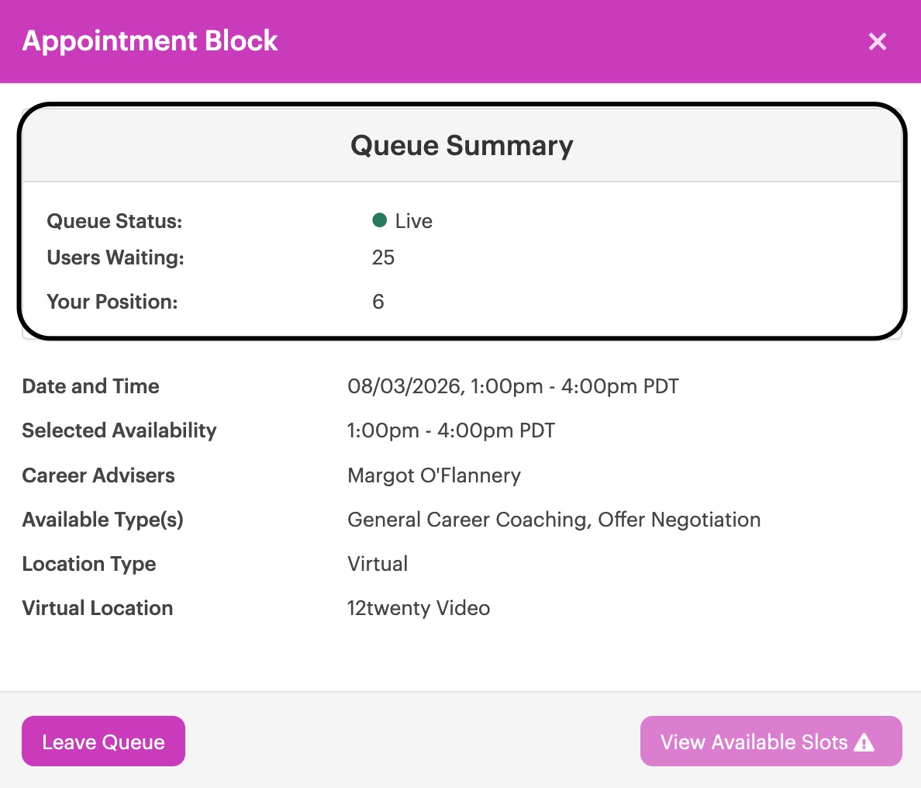This screenshot has height=788, width=921.
Task: Click the warning triangle icon on View Available Slots
Action: pyautogui.click(x=864, y=742)
